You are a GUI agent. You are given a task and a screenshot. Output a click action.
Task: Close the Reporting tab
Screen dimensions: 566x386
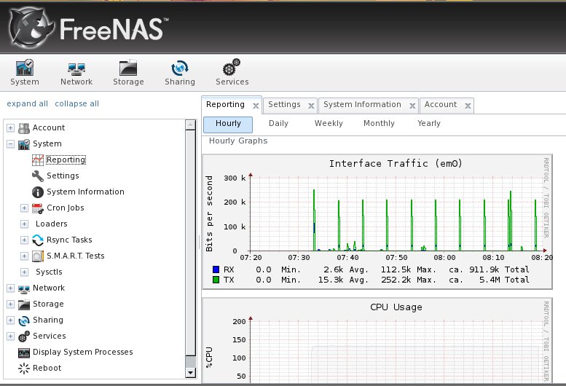coord(256,106)
